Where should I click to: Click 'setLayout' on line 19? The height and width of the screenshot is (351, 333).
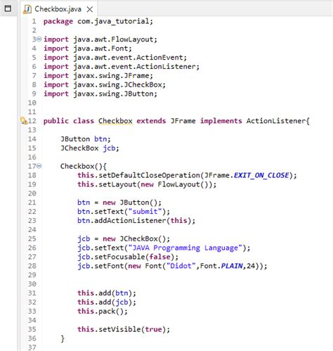(x=117, y=184)
